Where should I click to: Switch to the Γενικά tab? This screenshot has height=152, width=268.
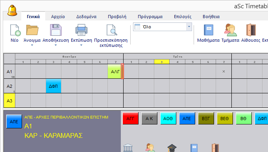(x=33, y=17)
